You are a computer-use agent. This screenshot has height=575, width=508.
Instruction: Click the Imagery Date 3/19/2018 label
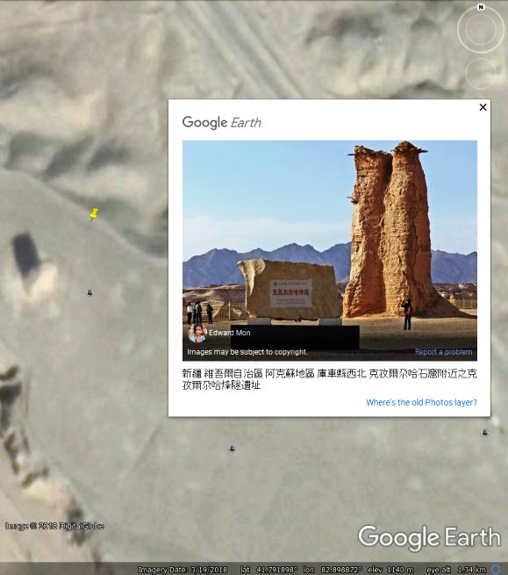182,570
